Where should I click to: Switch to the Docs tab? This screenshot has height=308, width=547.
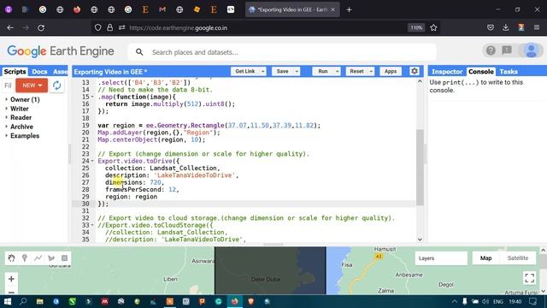(x=39, y=72)
